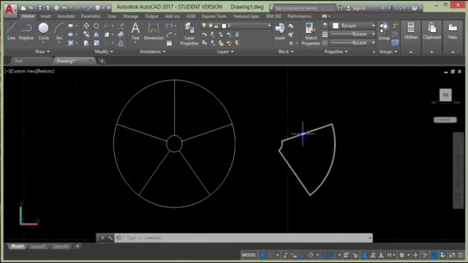
Task: Toggle polar tracking in status bar
Action: click(311, 255)
